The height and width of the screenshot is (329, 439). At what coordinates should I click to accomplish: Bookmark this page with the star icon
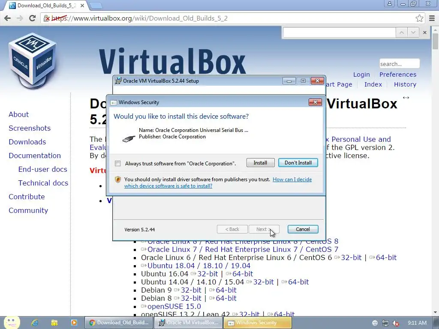419,18
